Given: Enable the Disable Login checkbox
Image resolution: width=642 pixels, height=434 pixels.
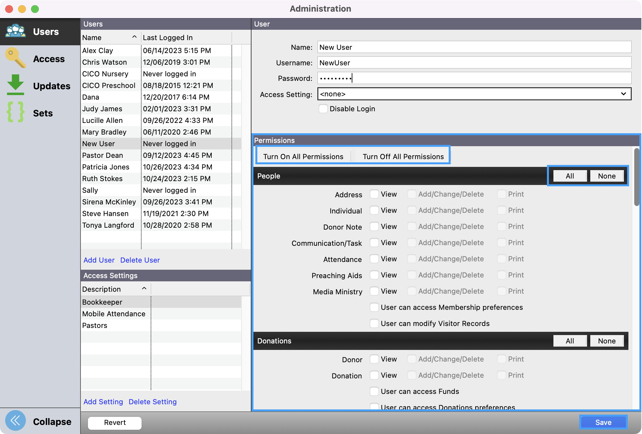Looking at the screenshot, I should coord(323,109).
